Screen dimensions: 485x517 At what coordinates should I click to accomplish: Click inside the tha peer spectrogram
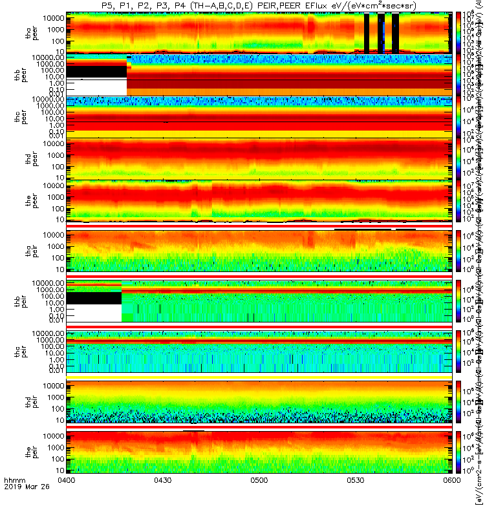pos(259,33)
